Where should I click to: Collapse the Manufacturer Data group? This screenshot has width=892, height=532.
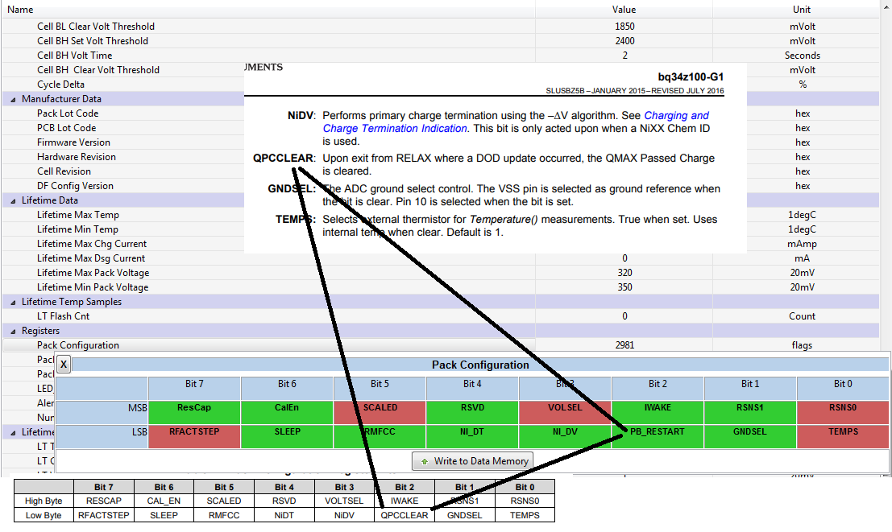[x=13, y=100]
